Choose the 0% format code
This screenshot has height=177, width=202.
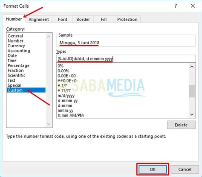coord(123,66)
